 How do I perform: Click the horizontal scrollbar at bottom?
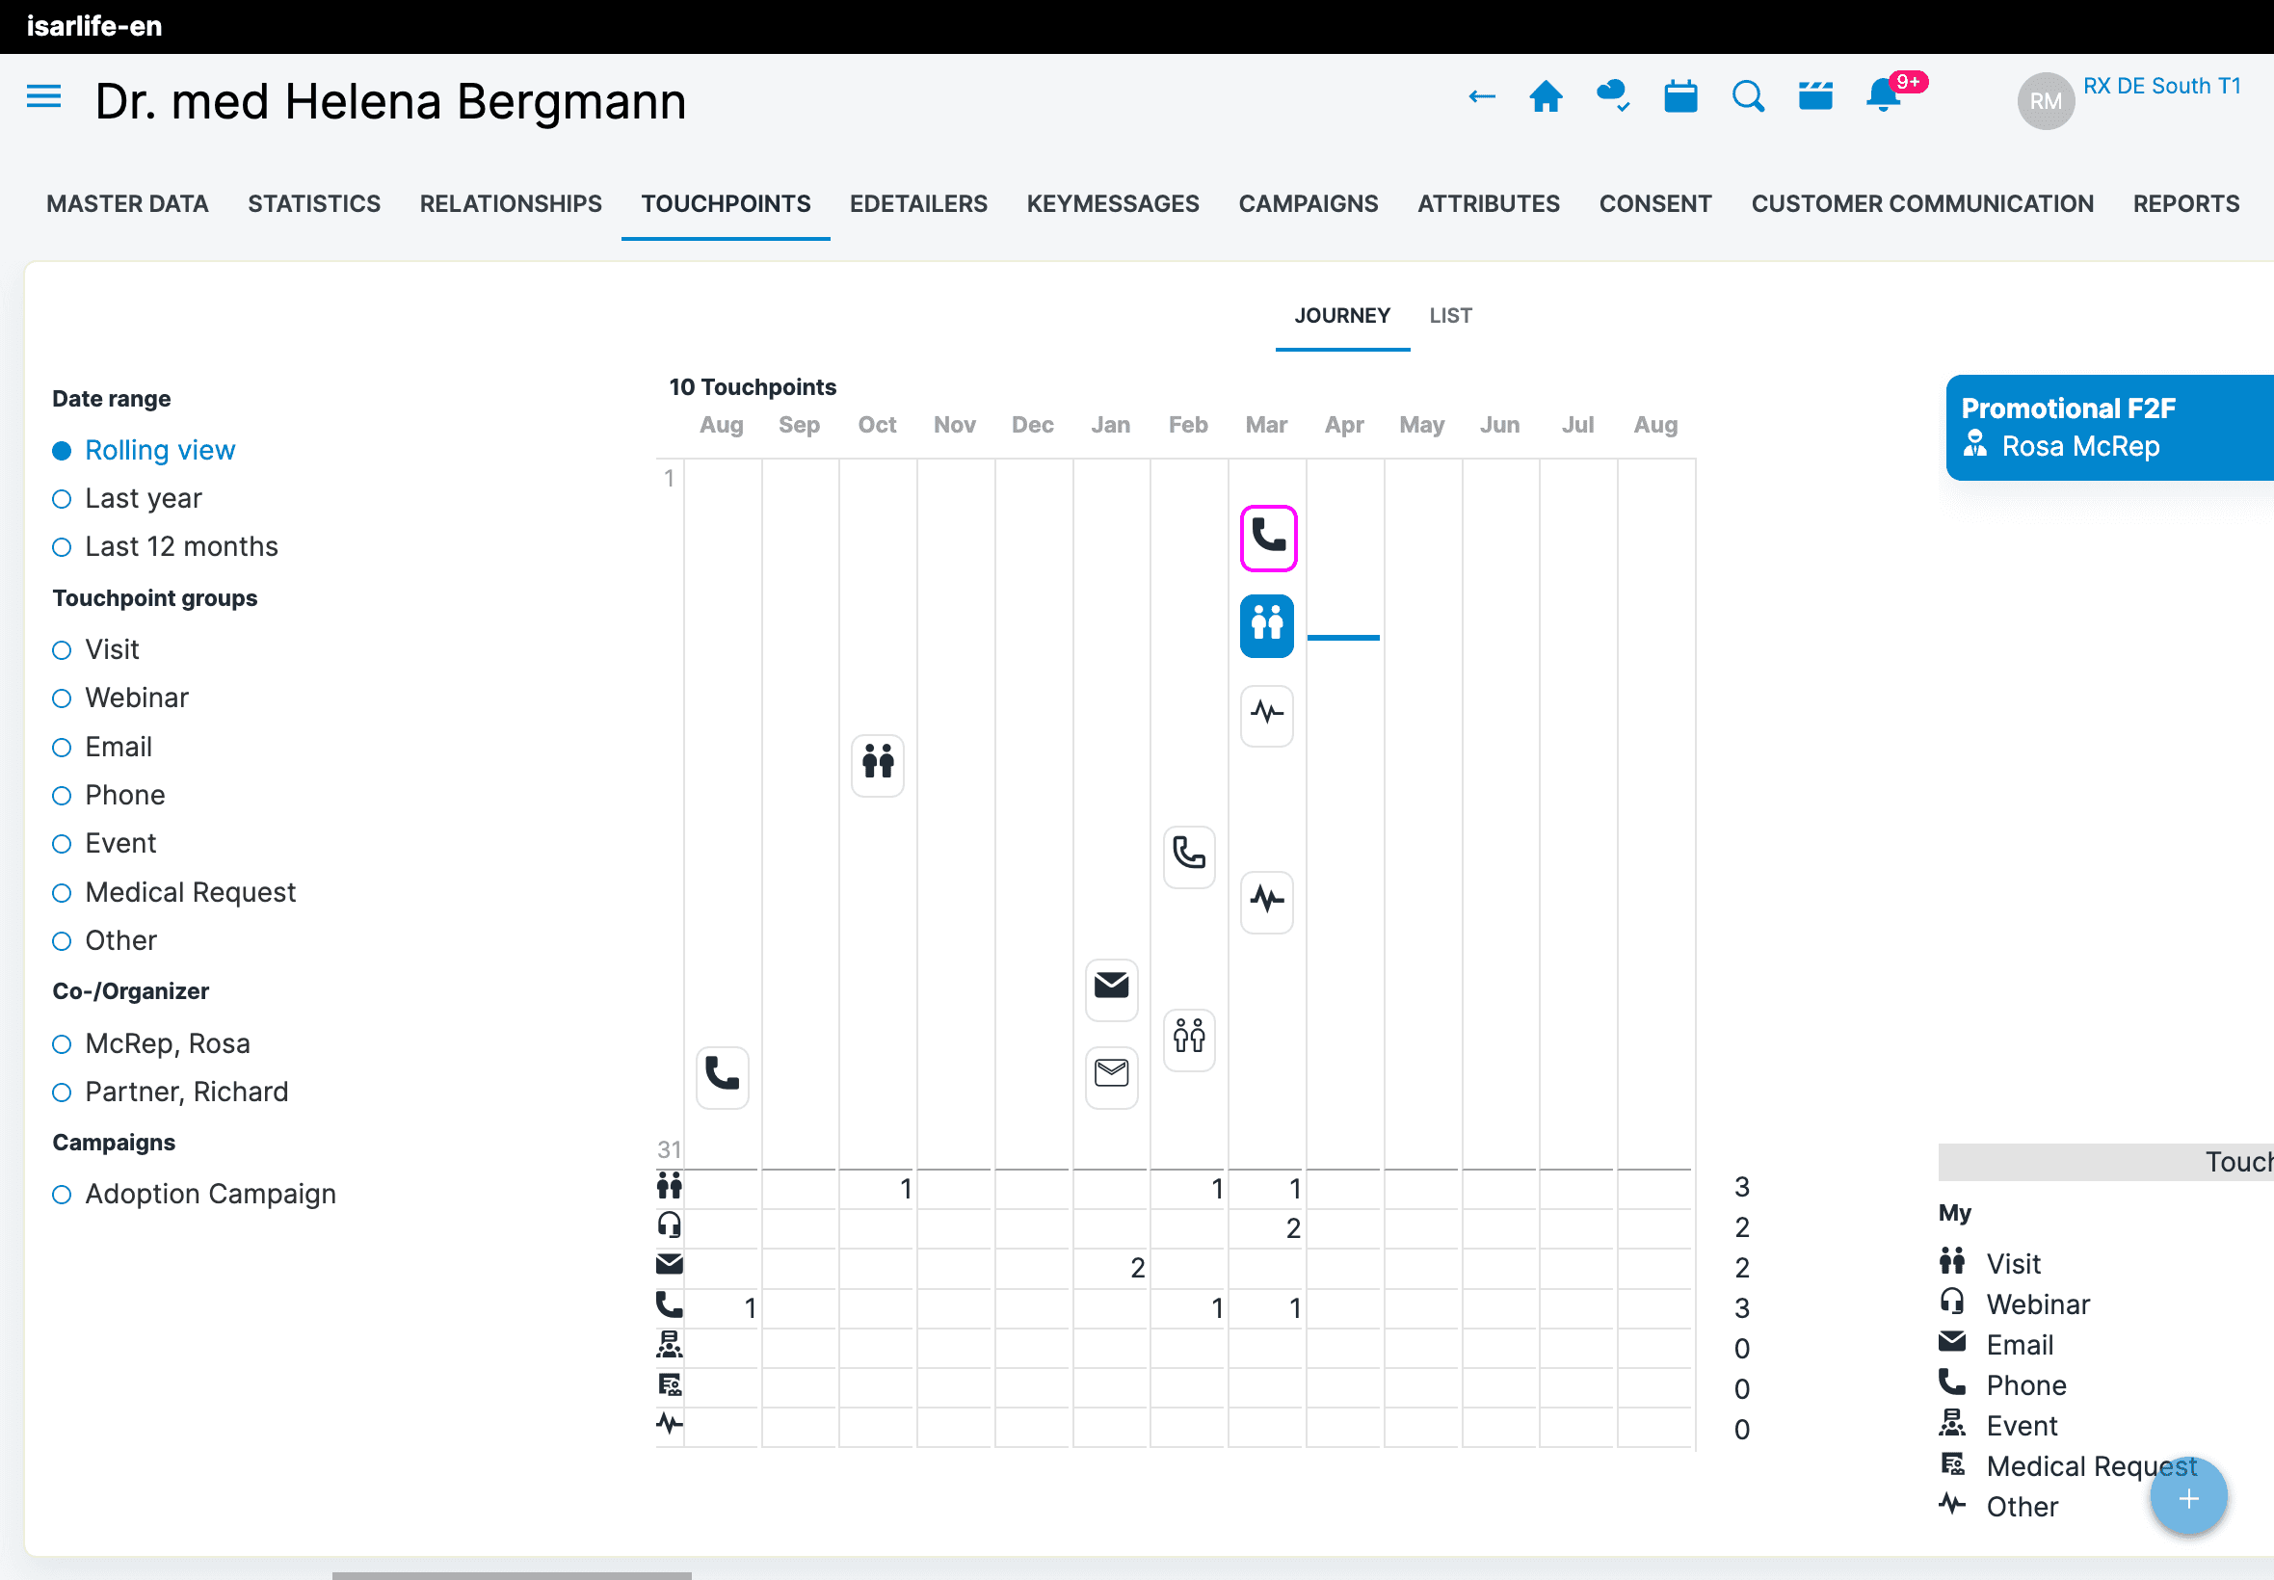pyautogui.click(x=511, y=1574)
